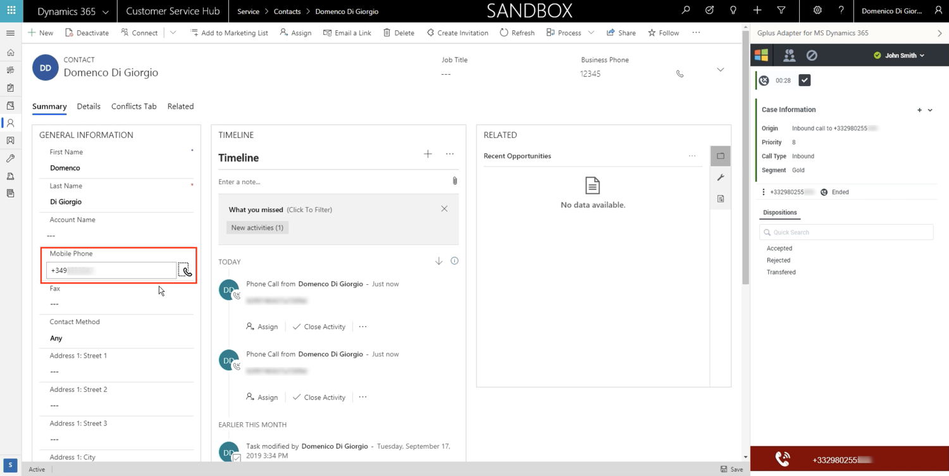Open the assistant lightbulb icon
The image size is (949, 476).
[x=733, y=11]
